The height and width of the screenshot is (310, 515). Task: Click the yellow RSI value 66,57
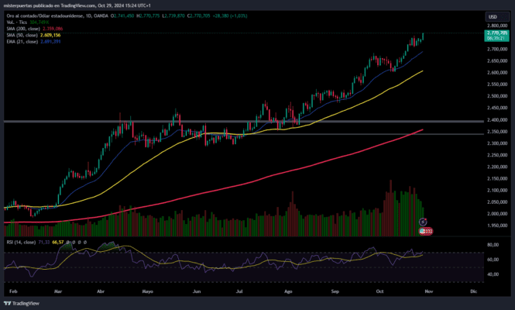coord(58,243)
